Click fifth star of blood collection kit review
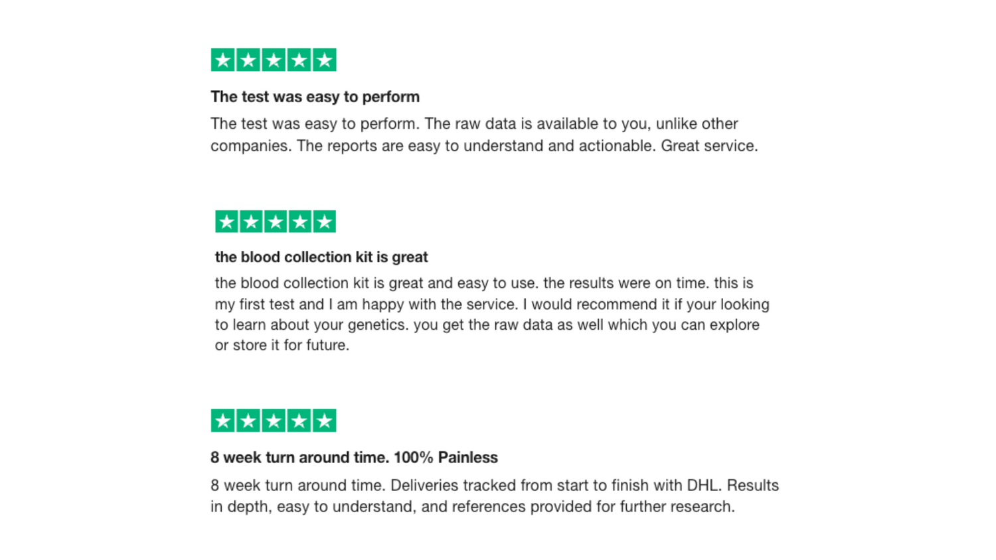Viewport: 996px width, 560px height. (x=325, y=222)
